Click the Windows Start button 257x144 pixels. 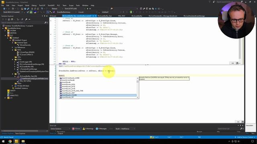click(3, 141)
